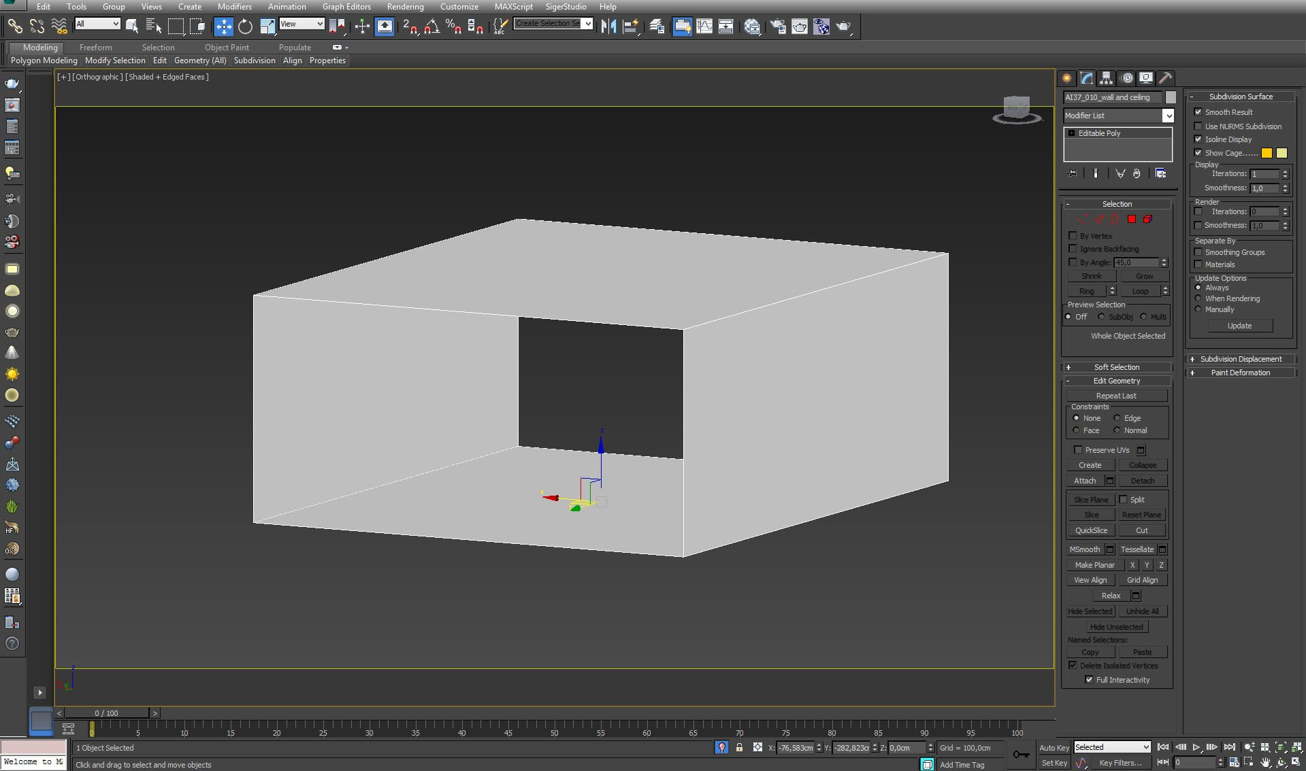Enable Ignore Backfacing checkbox

point(1073,249)
